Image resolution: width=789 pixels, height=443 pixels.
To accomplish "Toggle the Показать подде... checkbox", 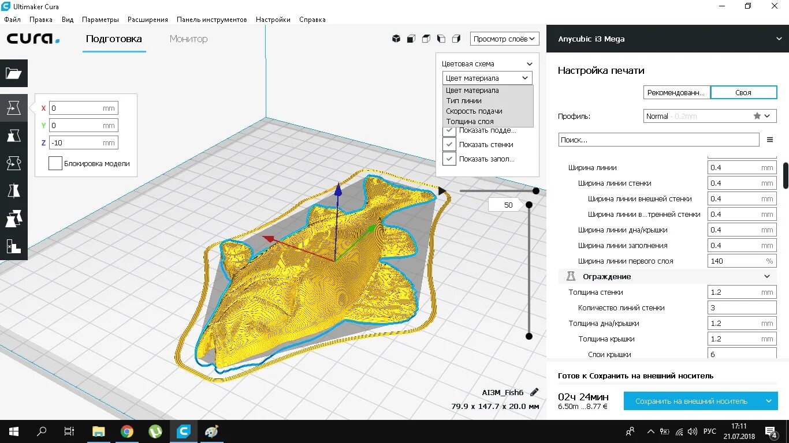I will 449,130.
